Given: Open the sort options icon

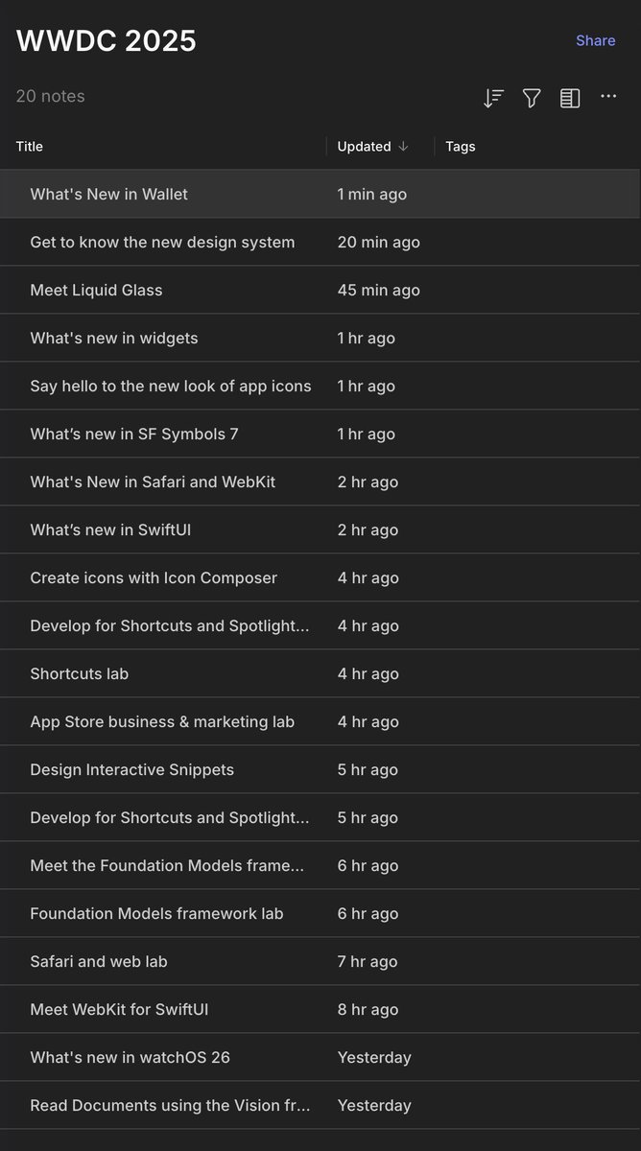Looking at the screenshot, I should [493, 98].
